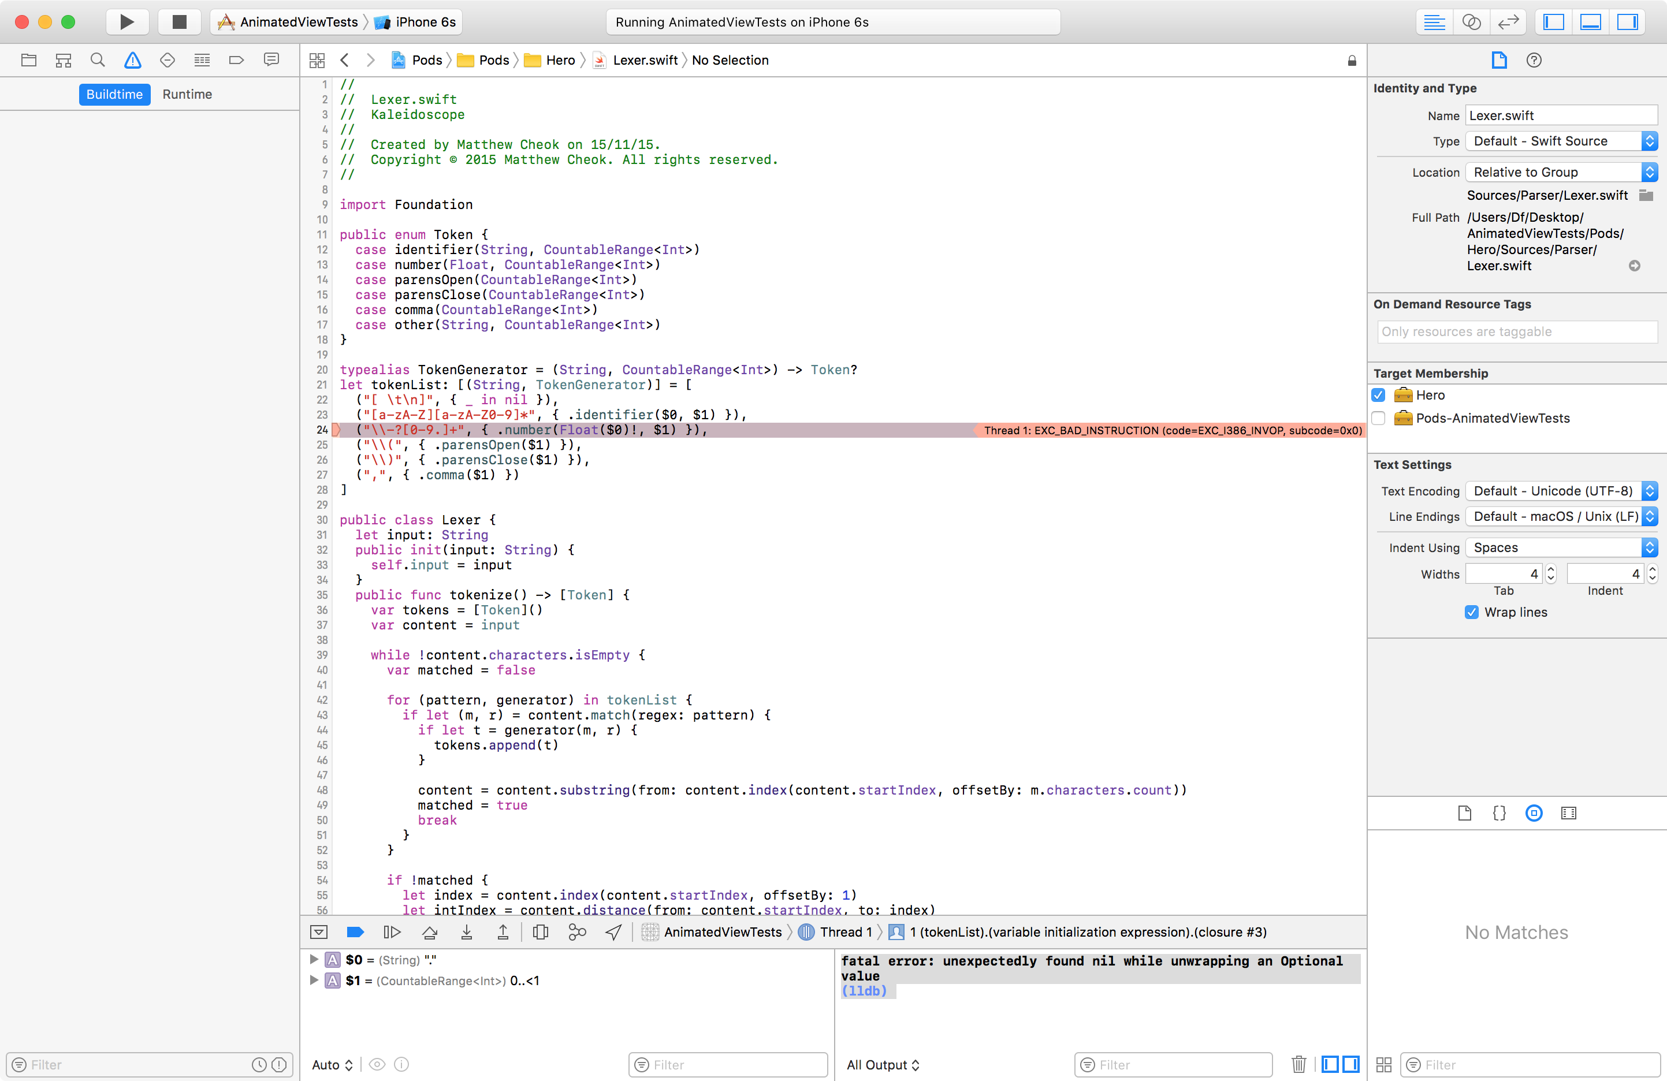Screen dimensions: 1667x1081
Task: Click the Pods project in the jump bar
Action: [x=417, y=60]
